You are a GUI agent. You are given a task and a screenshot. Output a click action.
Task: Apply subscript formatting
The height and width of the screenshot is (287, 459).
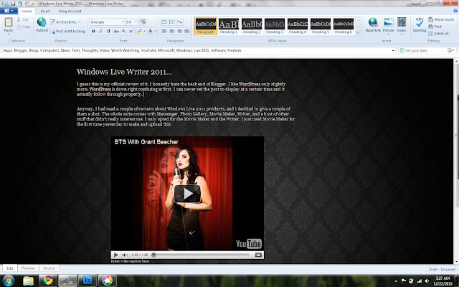tap(124, 31)
